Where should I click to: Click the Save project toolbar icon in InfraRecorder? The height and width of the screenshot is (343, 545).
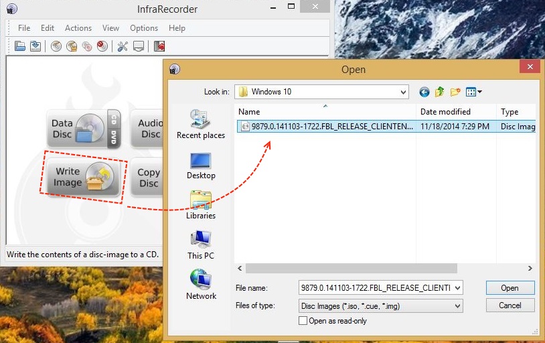(x=35, y=46)
